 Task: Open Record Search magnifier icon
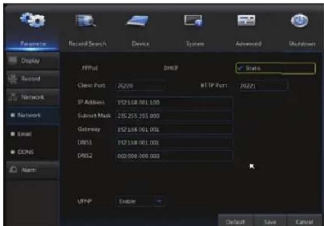tap(87, 21)
